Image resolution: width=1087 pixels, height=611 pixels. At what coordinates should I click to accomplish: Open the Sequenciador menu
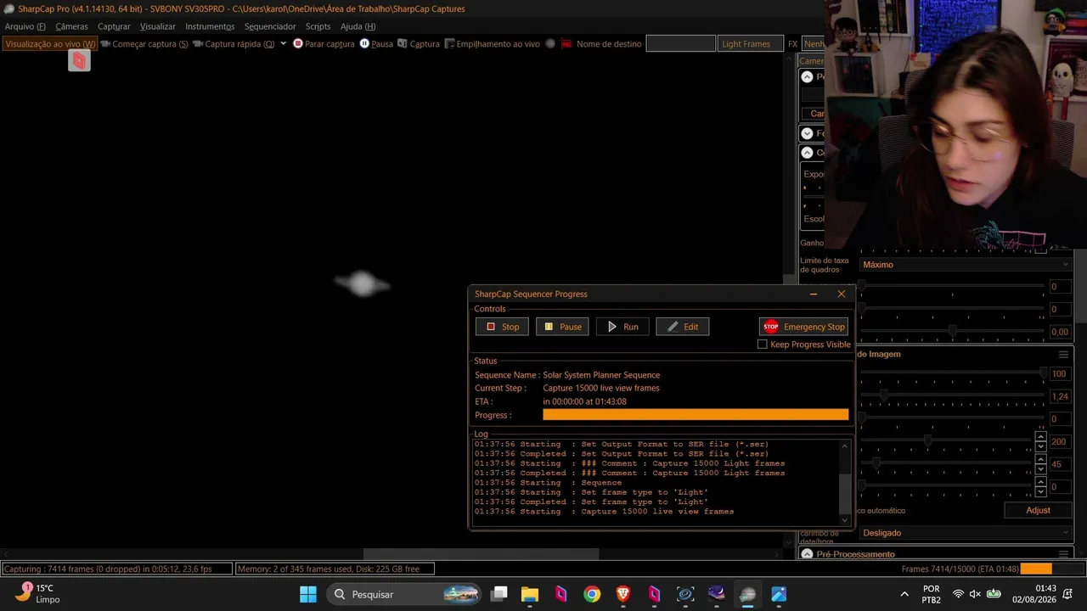[270, 26]
